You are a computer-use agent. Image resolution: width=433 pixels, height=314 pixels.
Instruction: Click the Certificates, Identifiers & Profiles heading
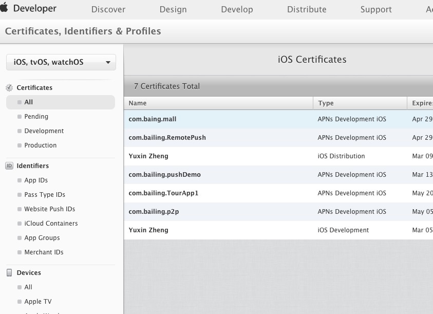83,31
